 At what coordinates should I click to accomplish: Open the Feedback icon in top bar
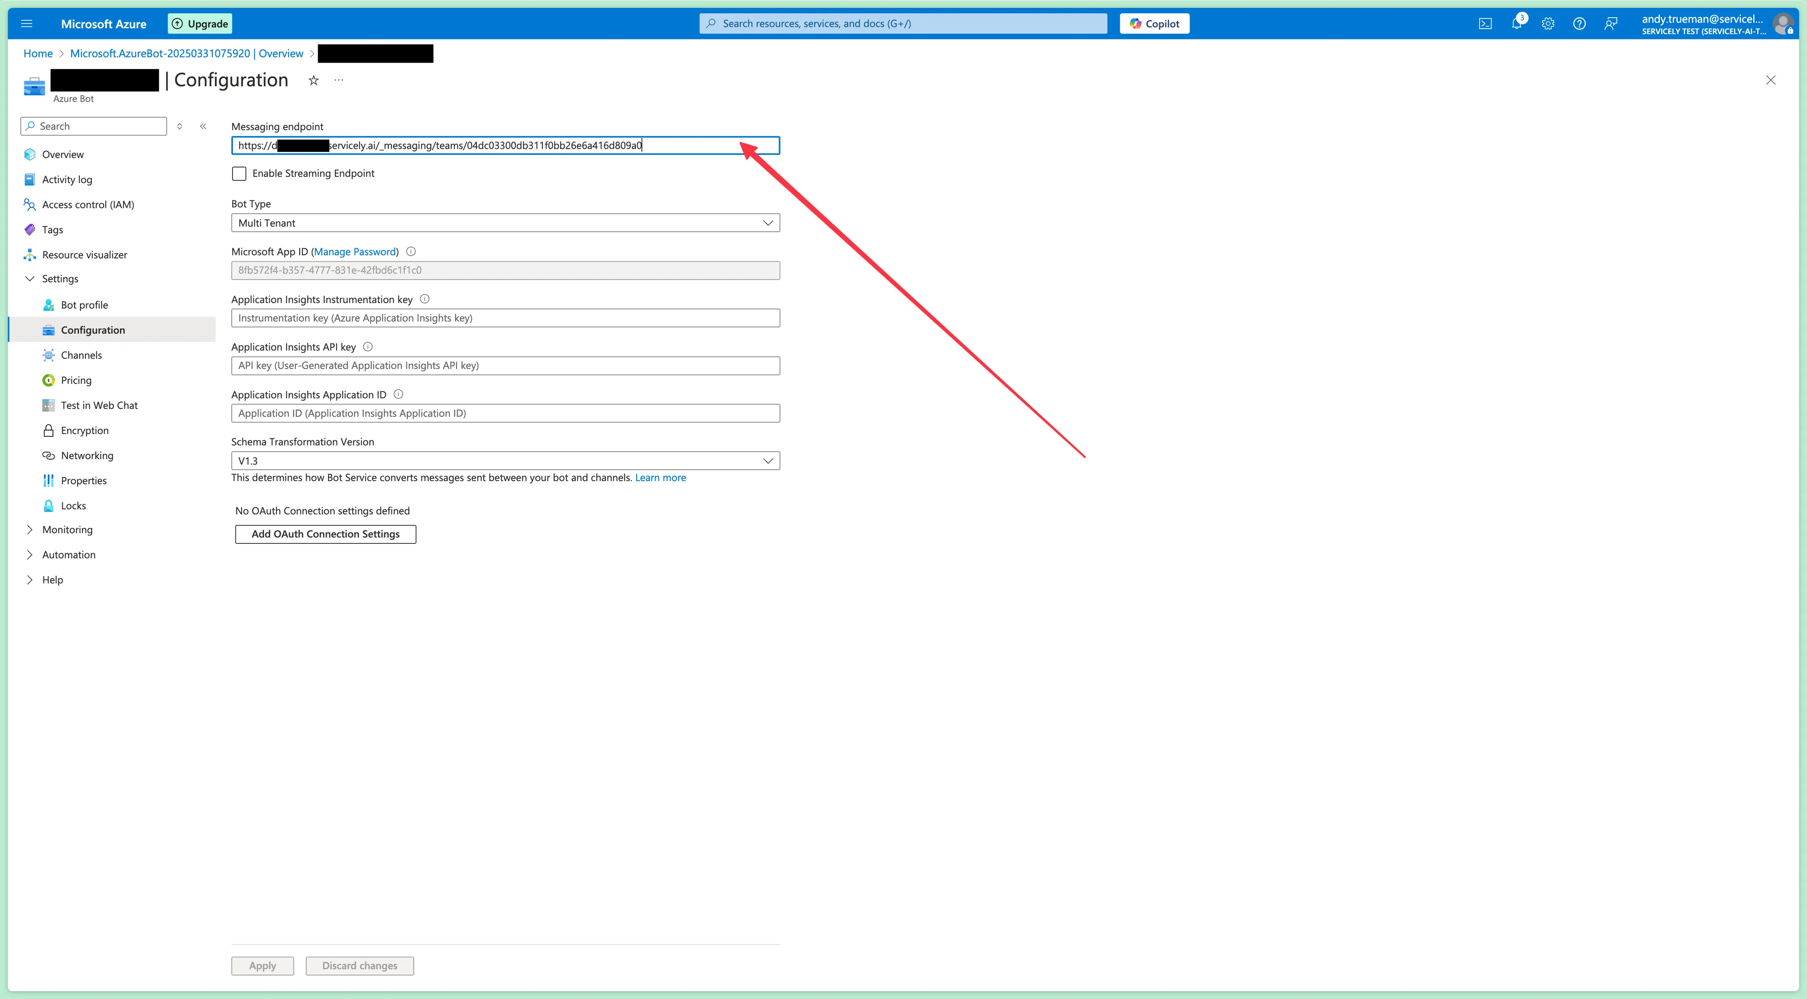[1611, 23]
